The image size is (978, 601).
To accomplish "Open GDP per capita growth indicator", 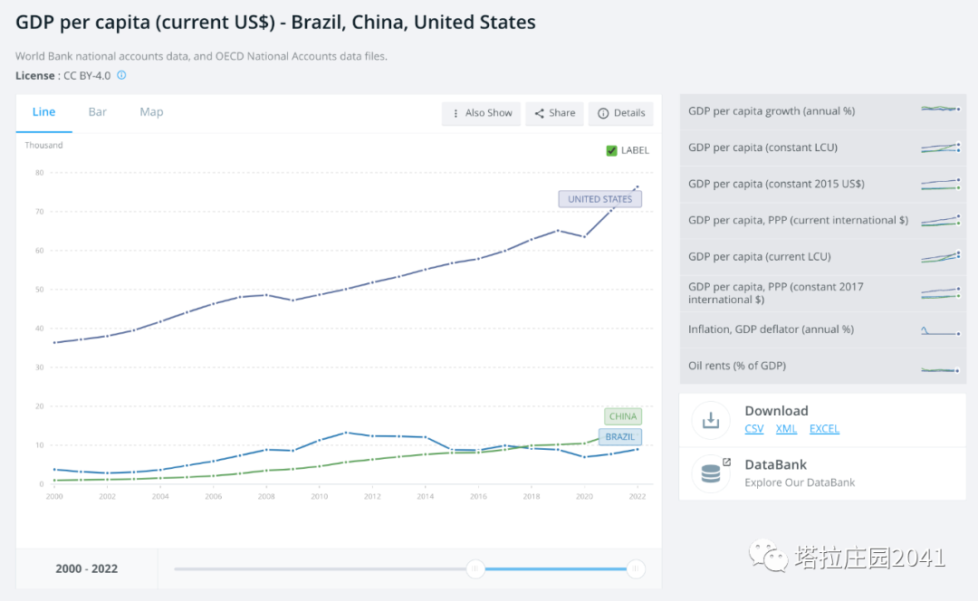I will [772, 111].
